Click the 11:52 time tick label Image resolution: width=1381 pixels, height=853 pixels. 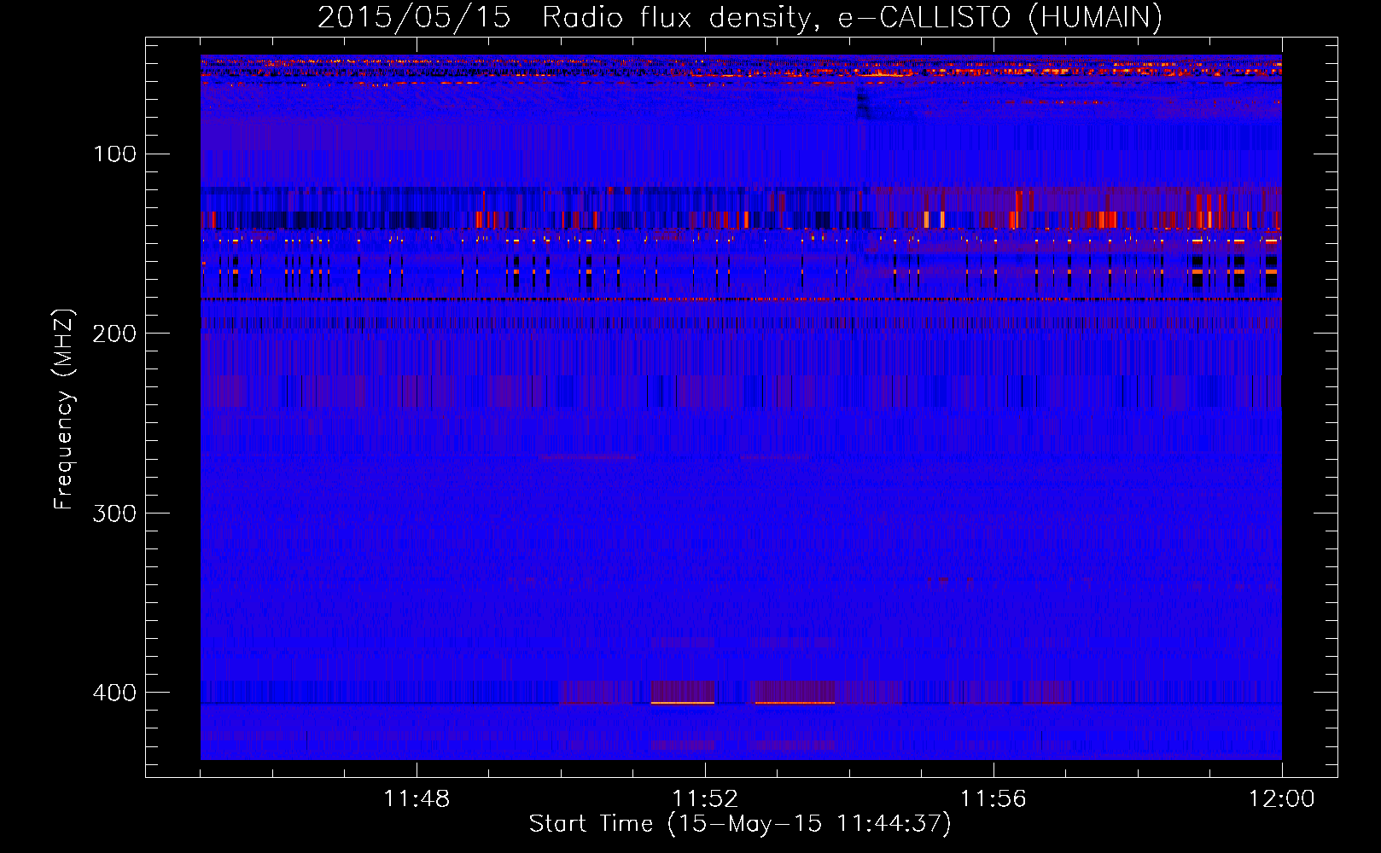tap(705, 798)
